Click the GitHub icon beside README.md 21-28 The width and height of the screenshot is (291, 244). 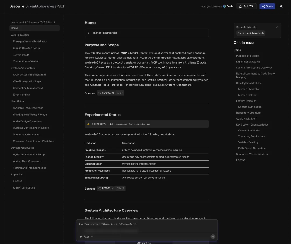point(100,188)
